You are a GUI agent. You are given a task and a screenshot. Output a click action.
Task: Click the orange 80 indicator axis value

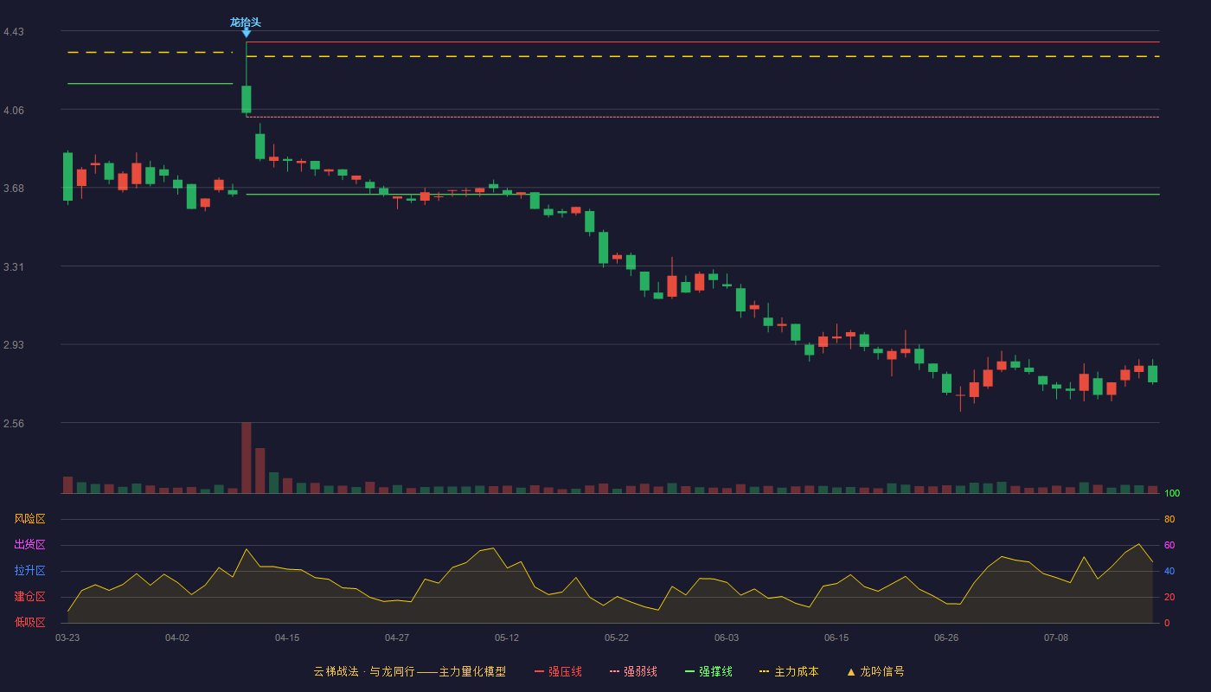(1169, 519)
